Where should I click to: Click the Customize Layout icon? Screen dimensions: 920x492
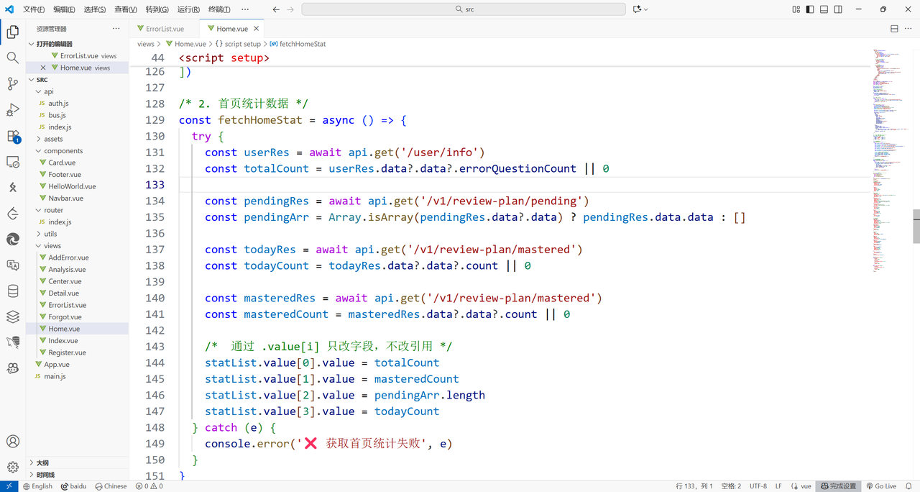(796, 9)
